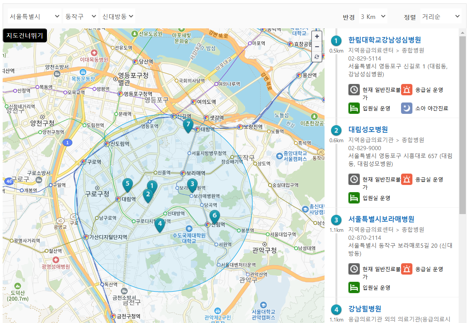This screenshot has width=473, height=323.
Task: Click 응급실 운영 label under 대림성모병원
Action: [429, 180]
